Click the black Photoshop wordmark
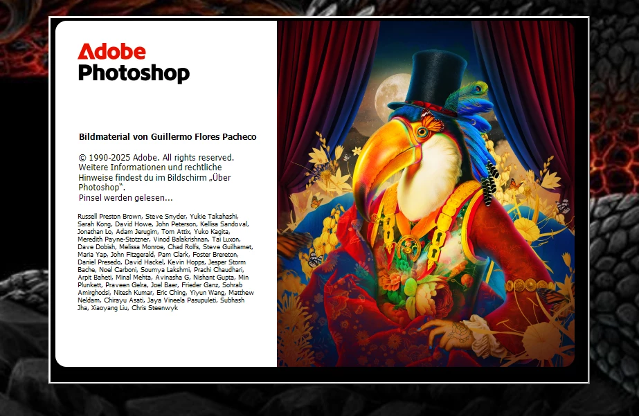Viewport: 639px width, 416px height. (x=134, y=73)
